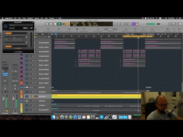Mute the selected highlighted synth track
Screen dimensions: 183x137
coord(30,96)
